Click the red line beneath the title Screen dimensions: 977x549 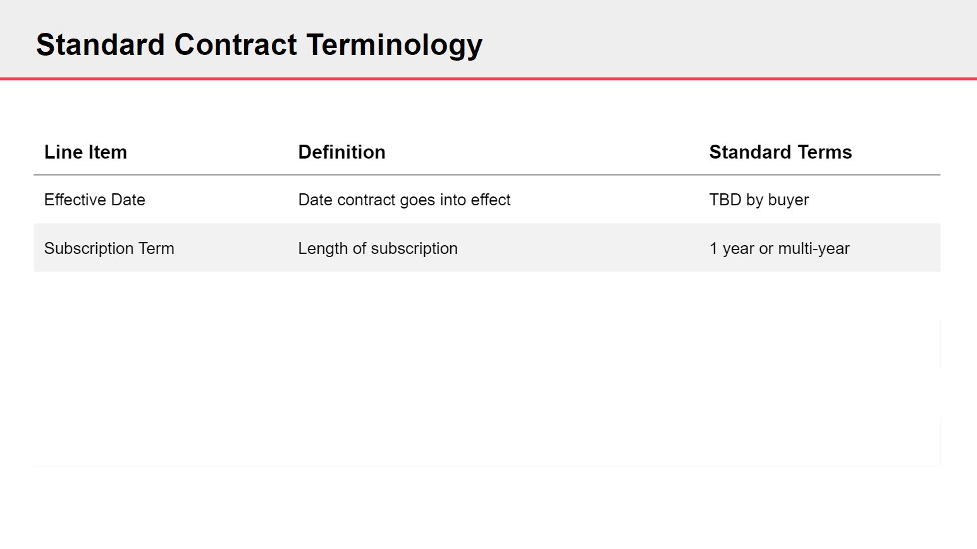[488, 79]
